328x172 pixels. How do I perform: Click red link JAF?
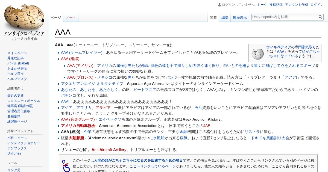pos(207,126)
